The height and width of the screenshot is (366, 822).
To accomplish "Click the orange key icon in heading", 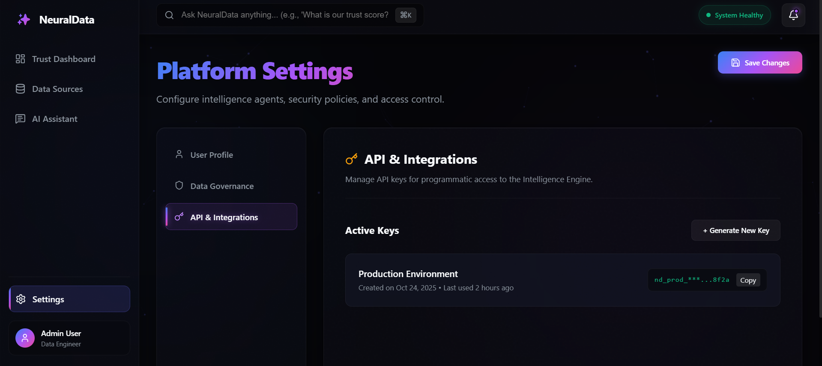I will click(351, 159).
